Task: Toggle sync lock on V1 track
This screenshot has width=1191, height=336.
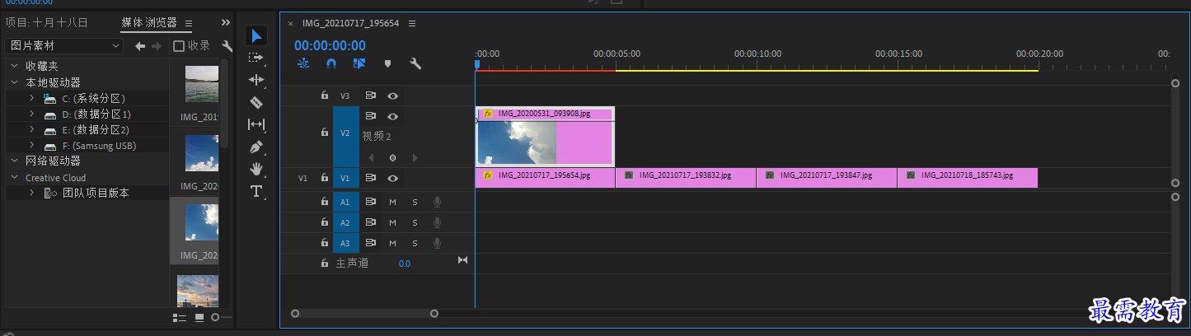Action: [x=371, y=178]
